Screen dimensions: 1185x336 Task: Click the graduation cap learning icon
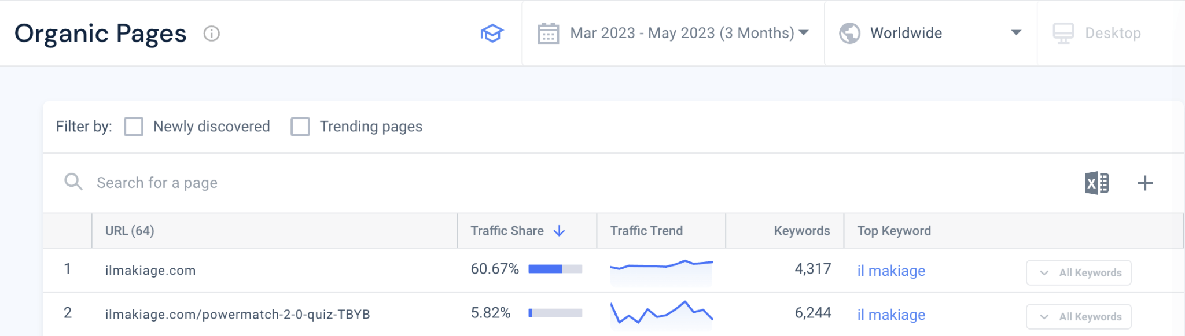point(491,34)
